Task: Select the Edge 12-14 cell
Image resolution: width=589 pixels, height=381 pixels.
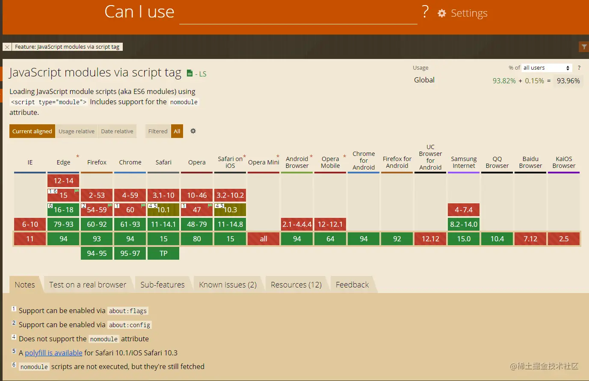Action: pyautogui.click(x=63, y=181)
